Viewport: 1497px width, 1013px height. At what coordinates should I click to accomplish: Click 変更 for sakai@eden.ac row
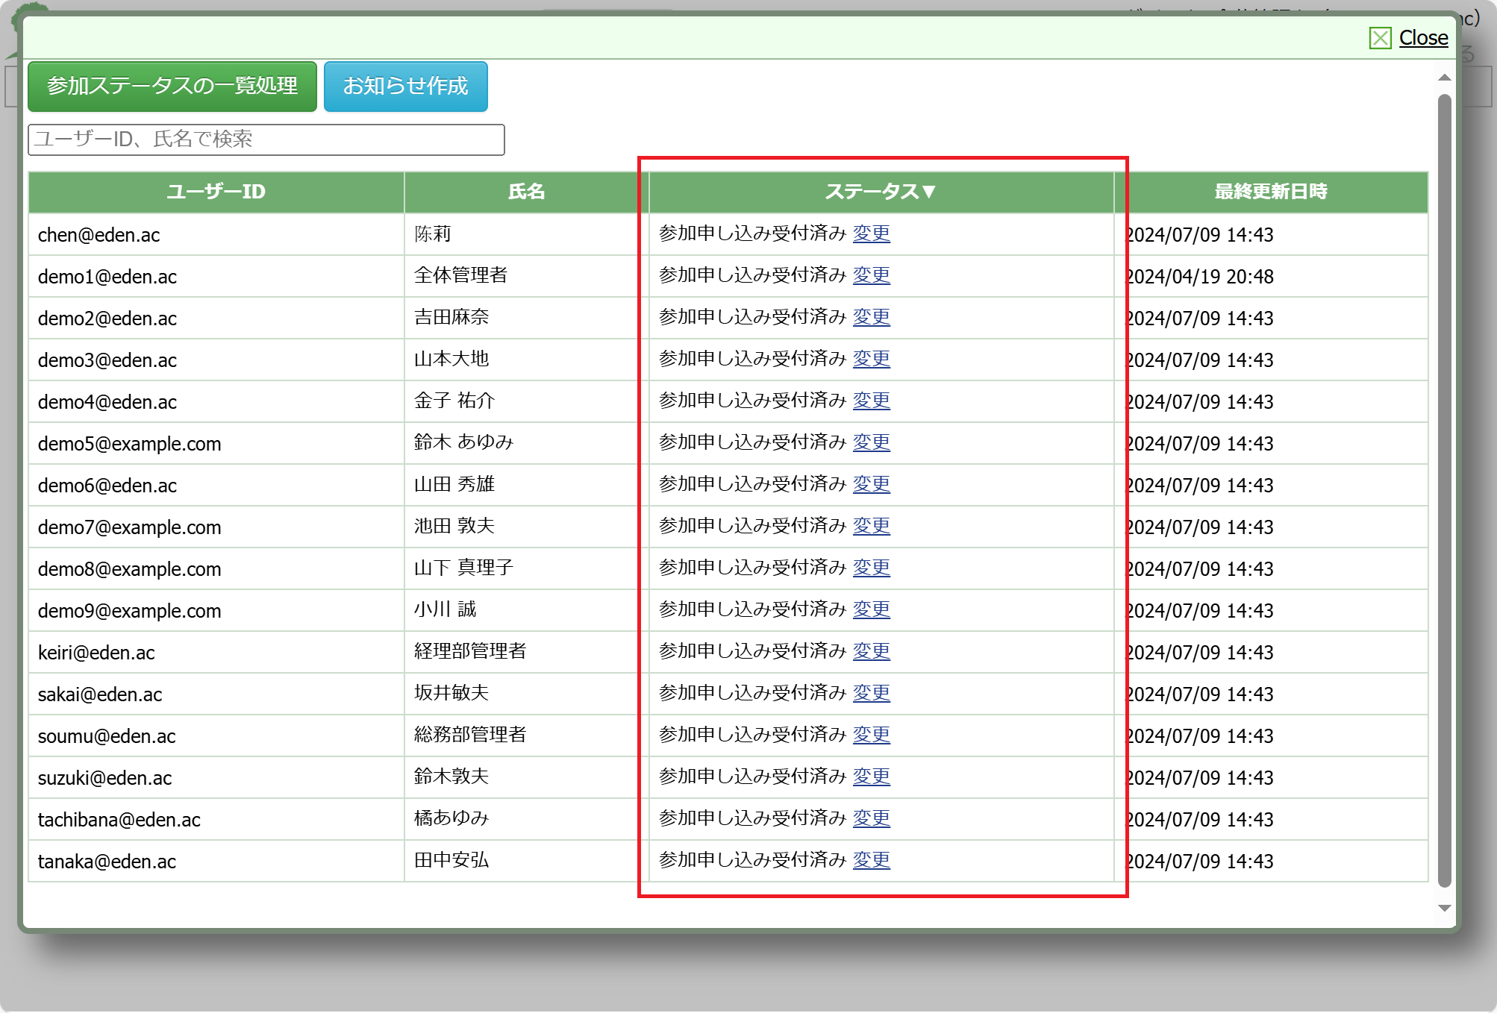[x=871, y=693]
